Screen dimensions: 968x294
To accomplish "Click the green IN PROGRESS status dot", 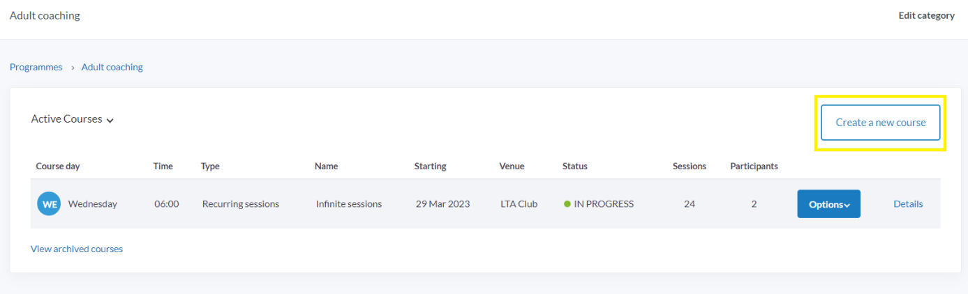I will point(567,204).
